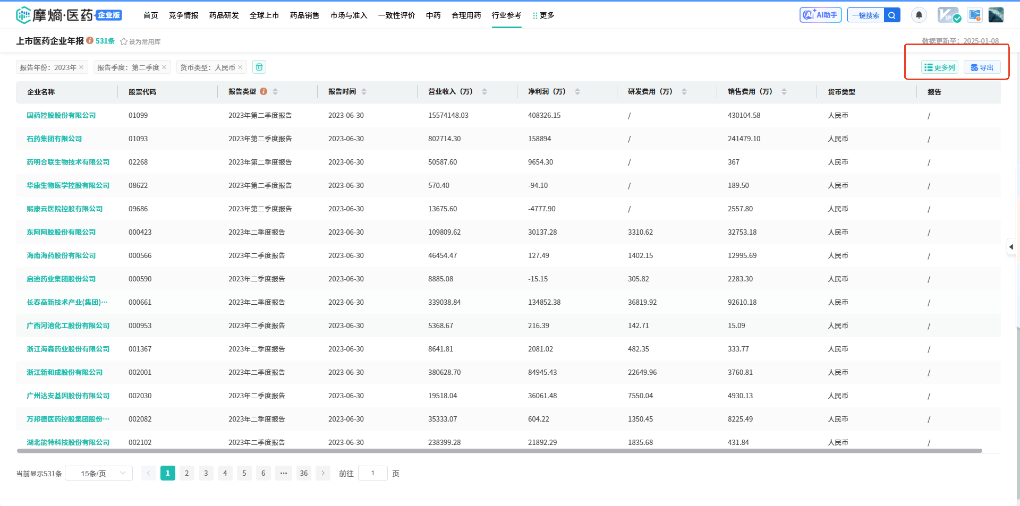Viewport: 1020px width, 506px height.
Task: Click the 前往 page number input
Action: point(373,473)
